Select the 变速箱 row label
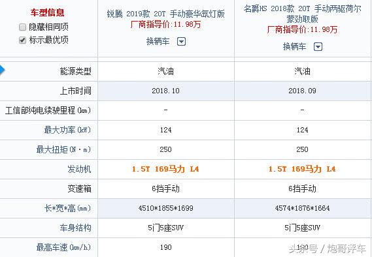This screenshot has height=257, width=372. pos(79,189)
